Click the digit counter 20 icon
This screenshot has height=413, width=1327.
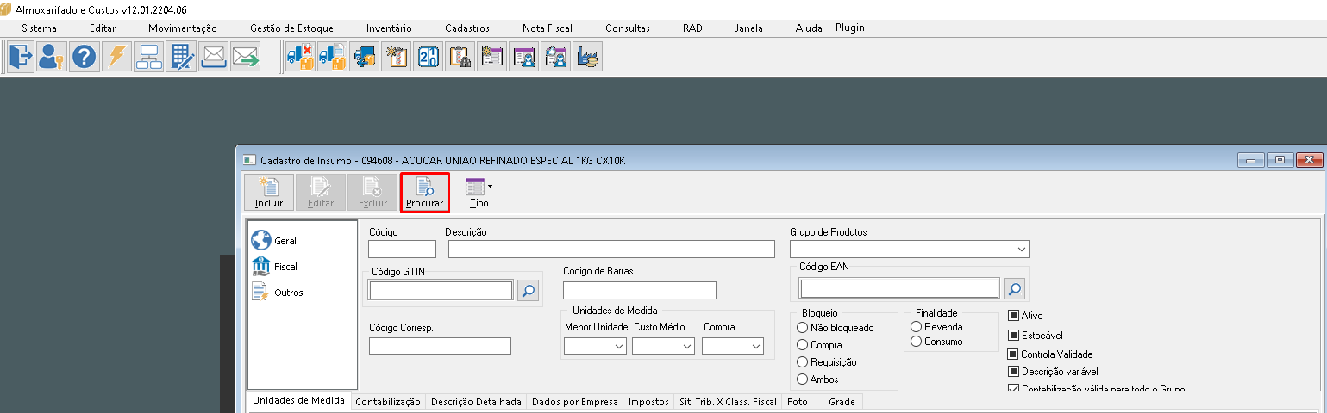coord(429,57)
